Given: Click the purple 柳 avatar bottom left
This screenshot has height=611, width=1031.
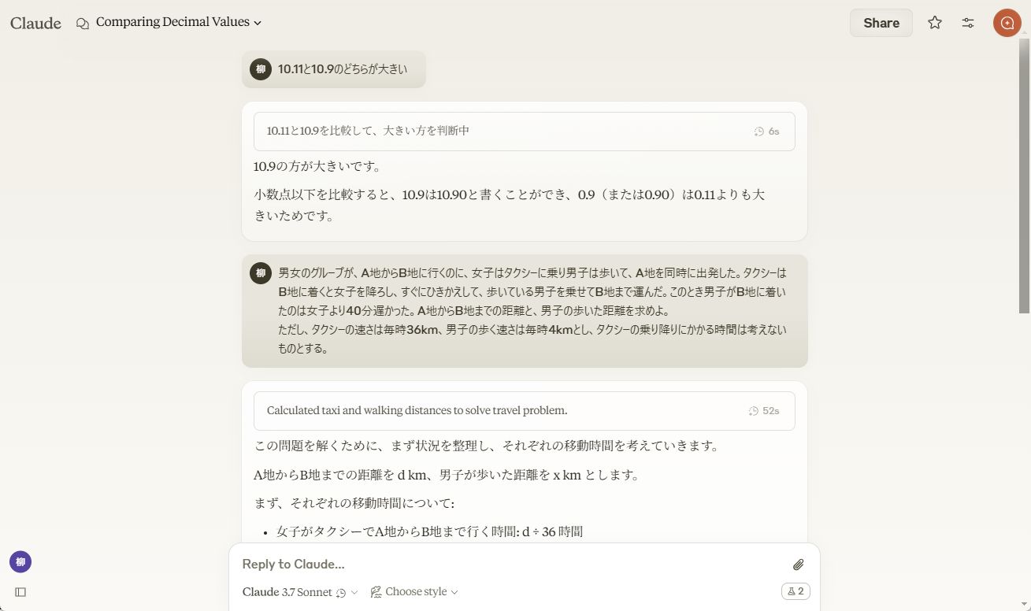Looking at the screenshot, I should [x=20, y=561].
